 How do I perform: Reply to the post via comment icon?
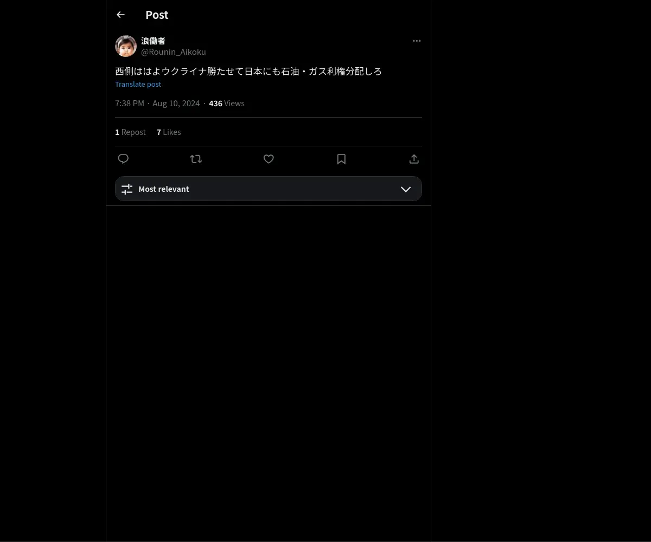point(123,159)
